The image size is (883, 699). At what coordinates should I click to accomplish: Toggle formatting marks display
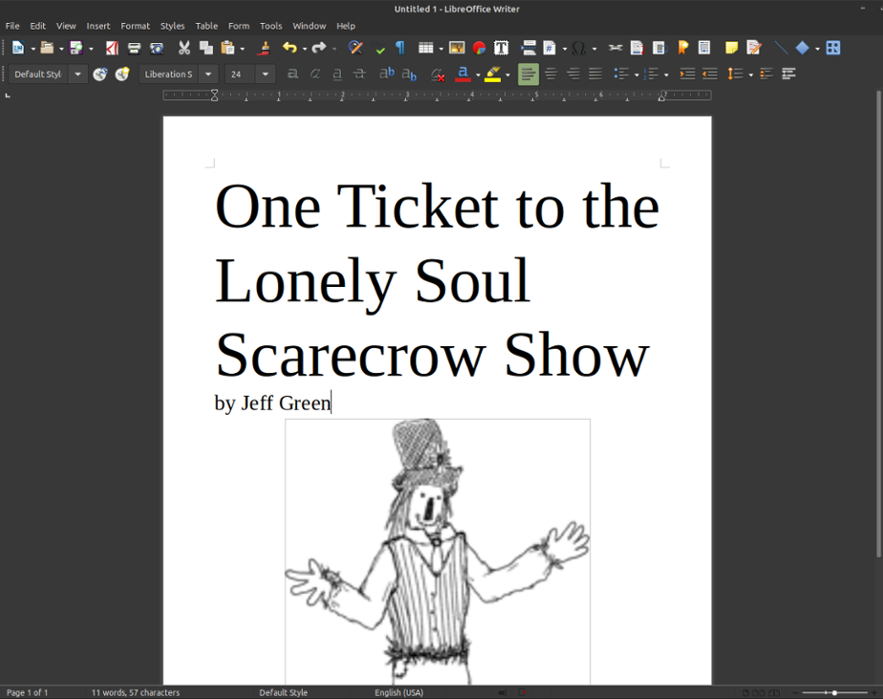tap(399, 47)
